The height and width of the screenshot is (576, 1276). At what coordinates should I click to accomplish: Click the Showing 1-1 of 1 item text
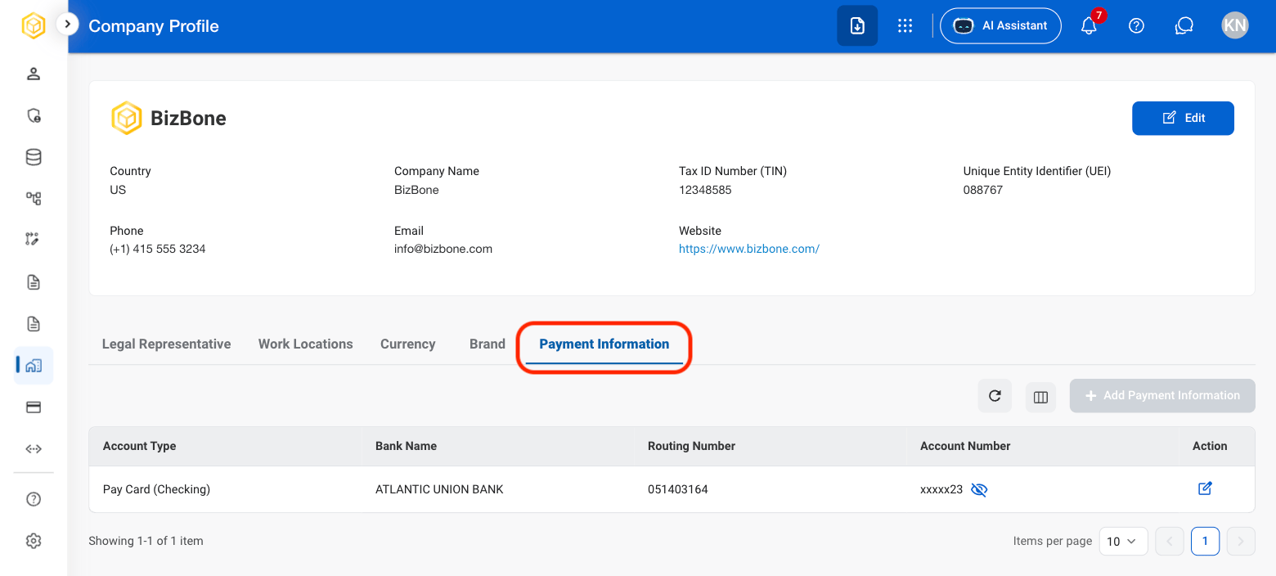(146, 541)
